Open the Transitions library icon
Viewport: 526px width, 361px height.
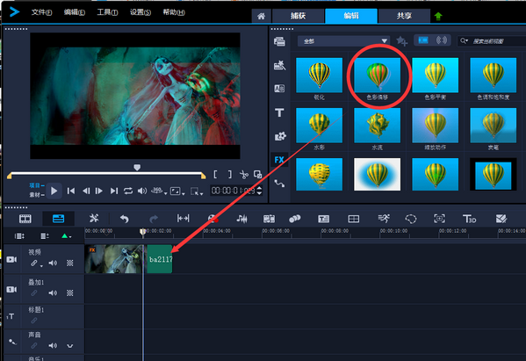coord(279,89)
